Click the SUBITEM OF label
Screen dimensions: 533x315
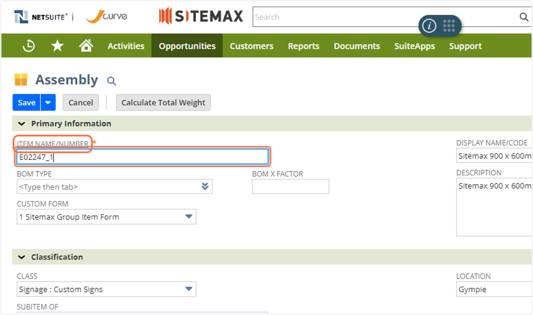point(37,307)
